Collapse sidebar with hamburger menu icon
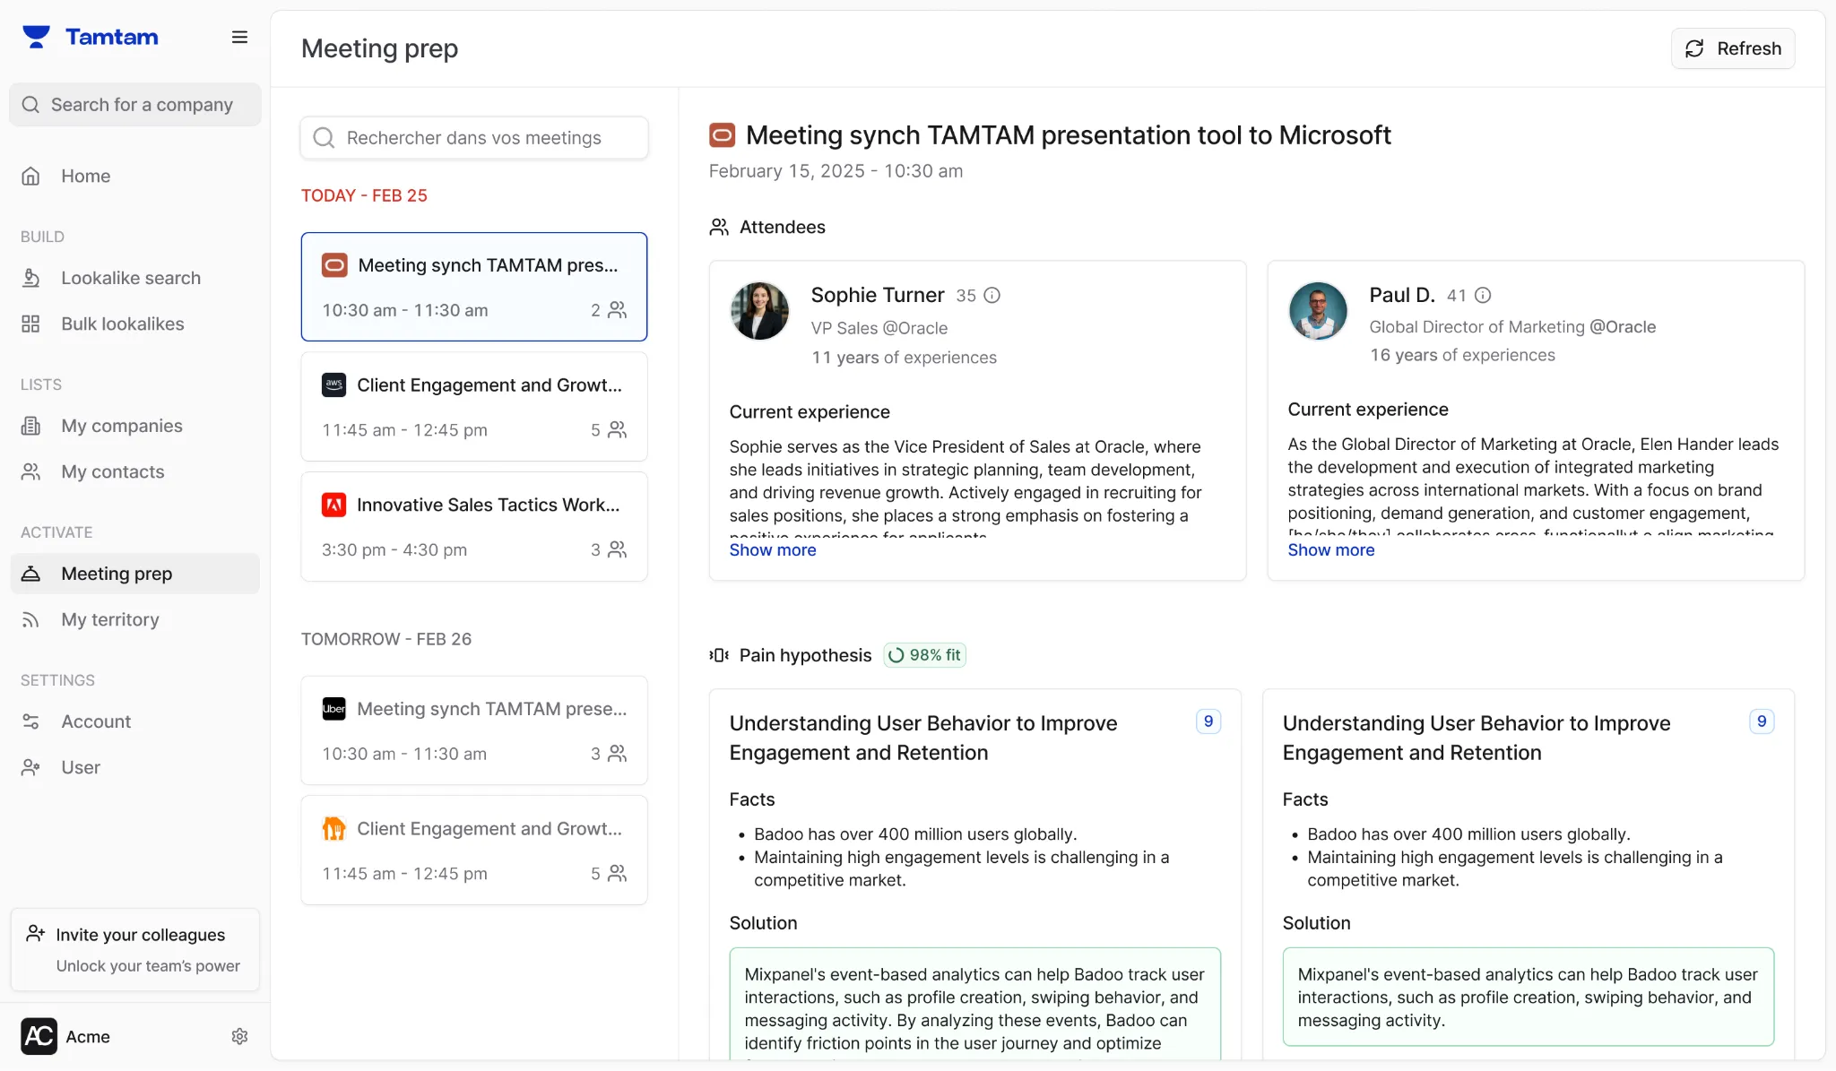 [239, 37]
